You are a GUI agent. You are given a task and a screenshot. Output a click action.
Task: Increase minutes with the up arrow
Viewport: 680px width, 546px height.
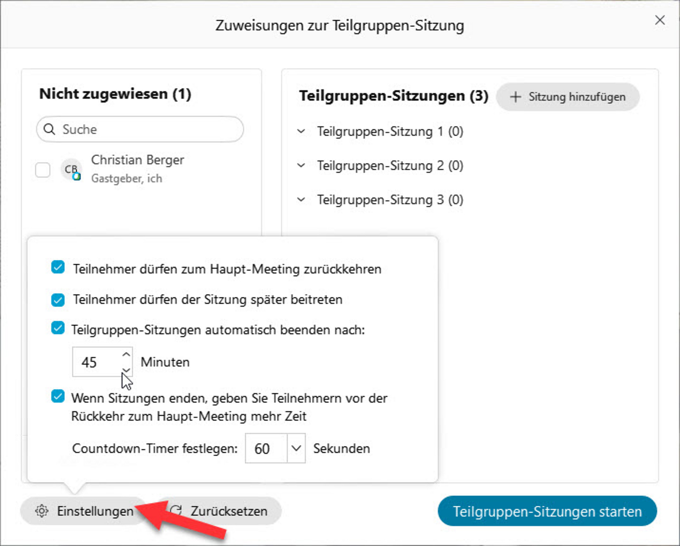pos(126,354)
